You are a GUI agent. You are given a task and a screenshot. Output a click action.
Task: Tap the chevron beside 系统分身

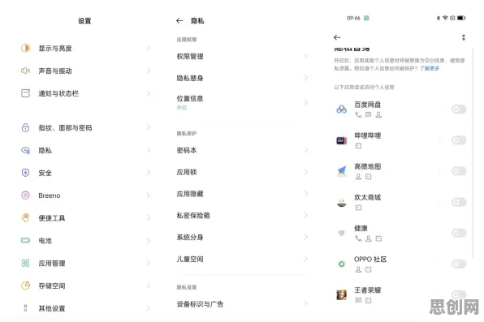pyautogui.click(x=305, y=237)
